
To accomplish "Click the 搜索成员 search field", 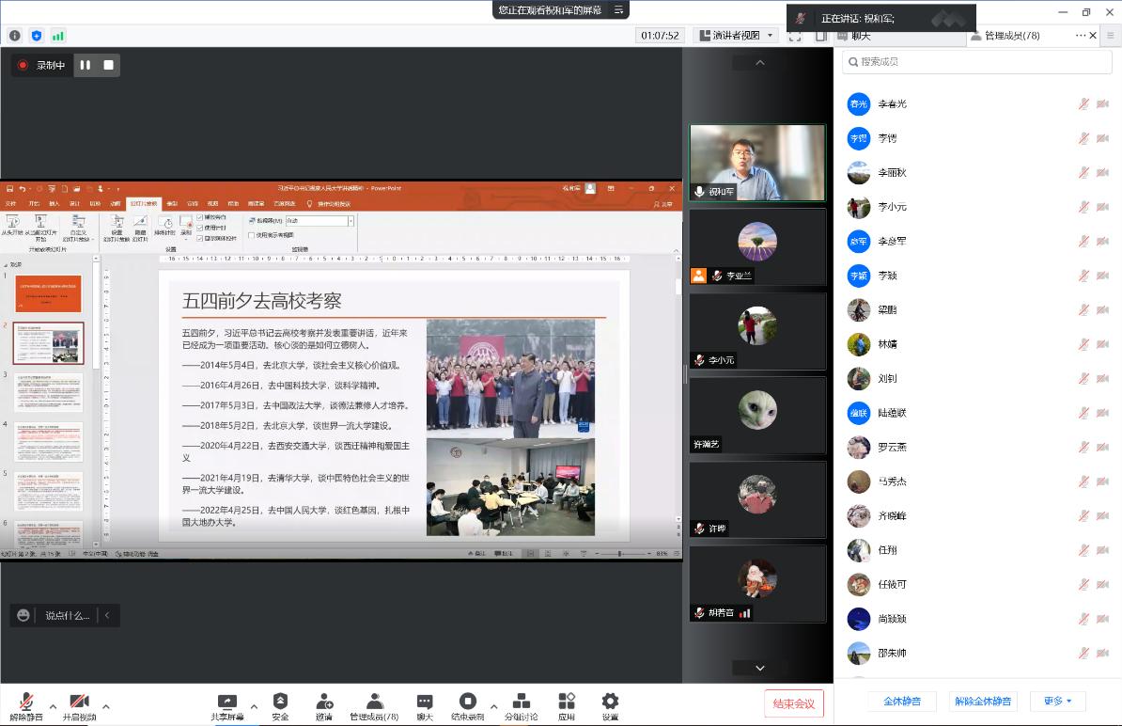I will click(977, 62).
